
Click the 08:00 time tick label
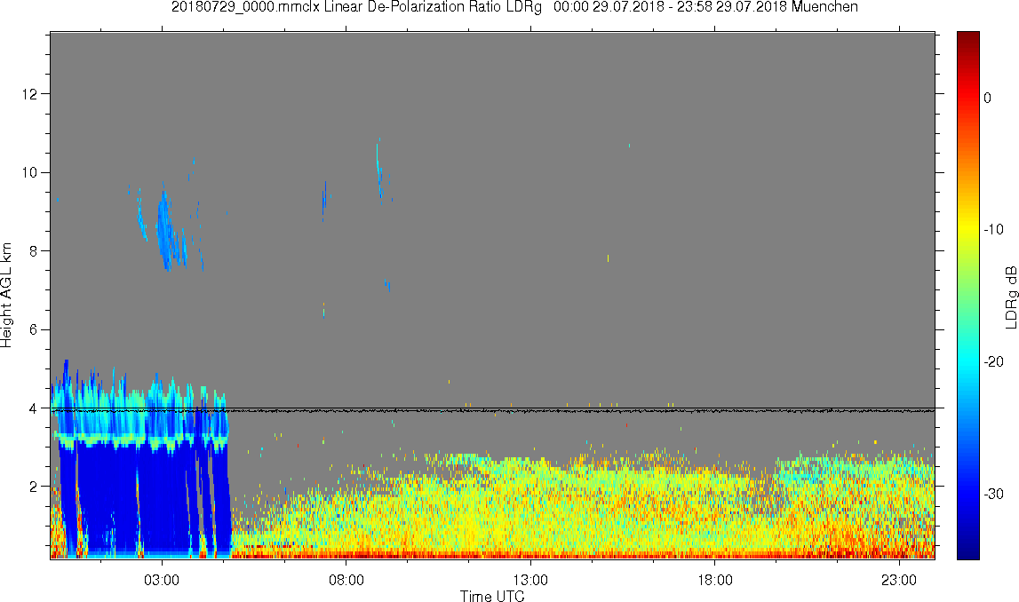click(346, 580)
